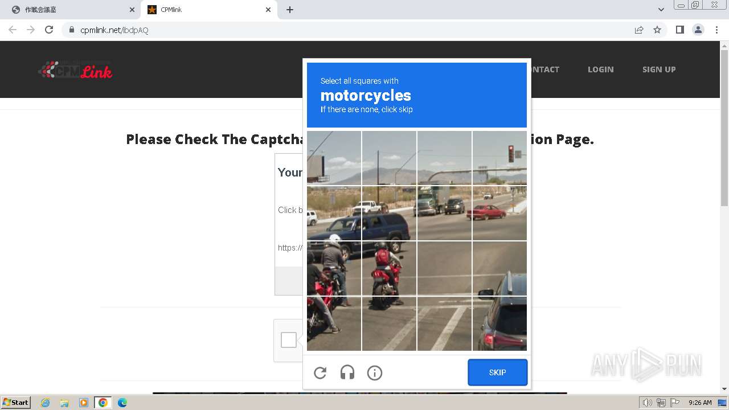Open Microsoft Edge from taskbar
The image size is (729, 410).
click(122, 403)
